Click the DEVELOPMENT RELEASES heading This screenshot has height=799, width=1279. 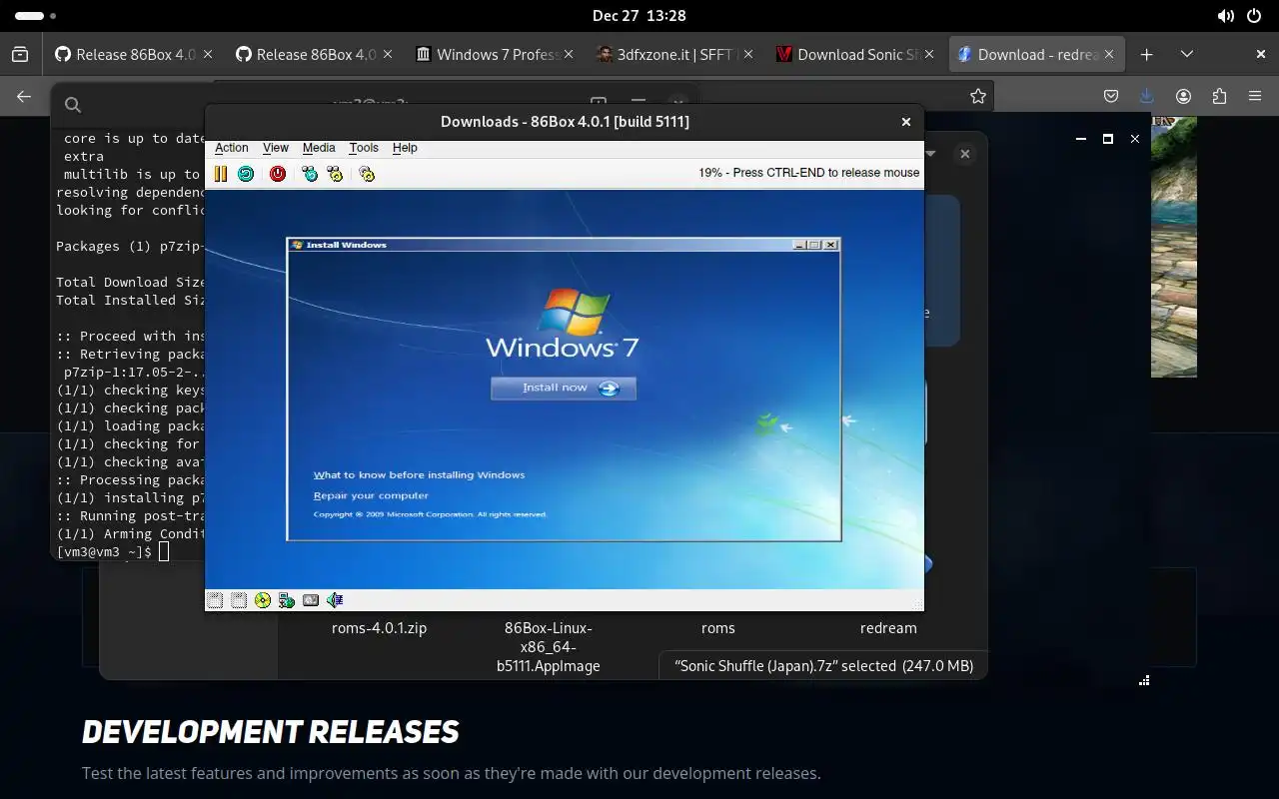(x=270, y=732)
